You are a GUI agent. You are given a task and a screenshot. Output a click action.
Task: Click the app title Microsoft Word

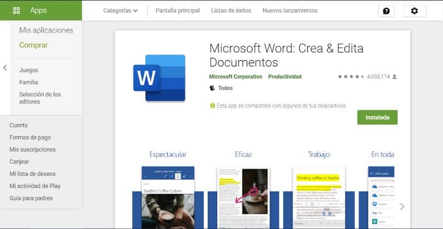tap(286, 55)
